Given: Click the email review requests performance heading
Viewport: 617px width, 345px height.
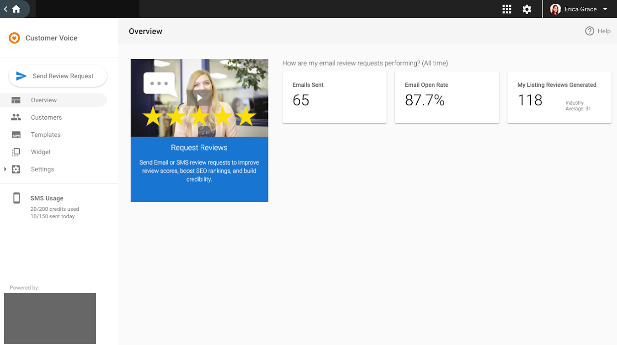Looking at the screenshot, I should (x=365, y=63).
